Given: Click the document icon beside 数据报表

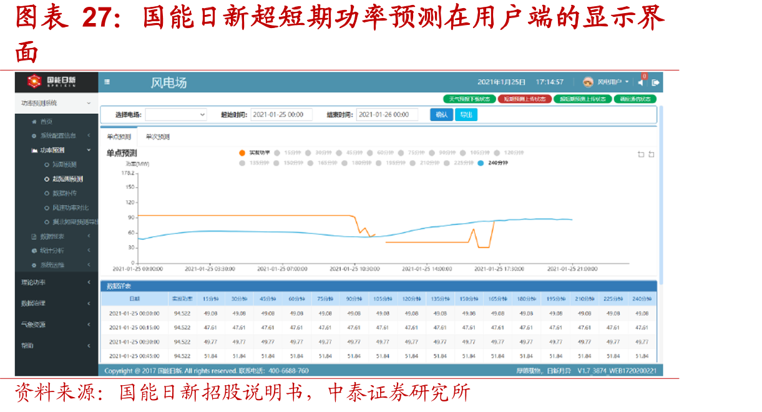Looking at the screenshot, I should click(34, 236).
